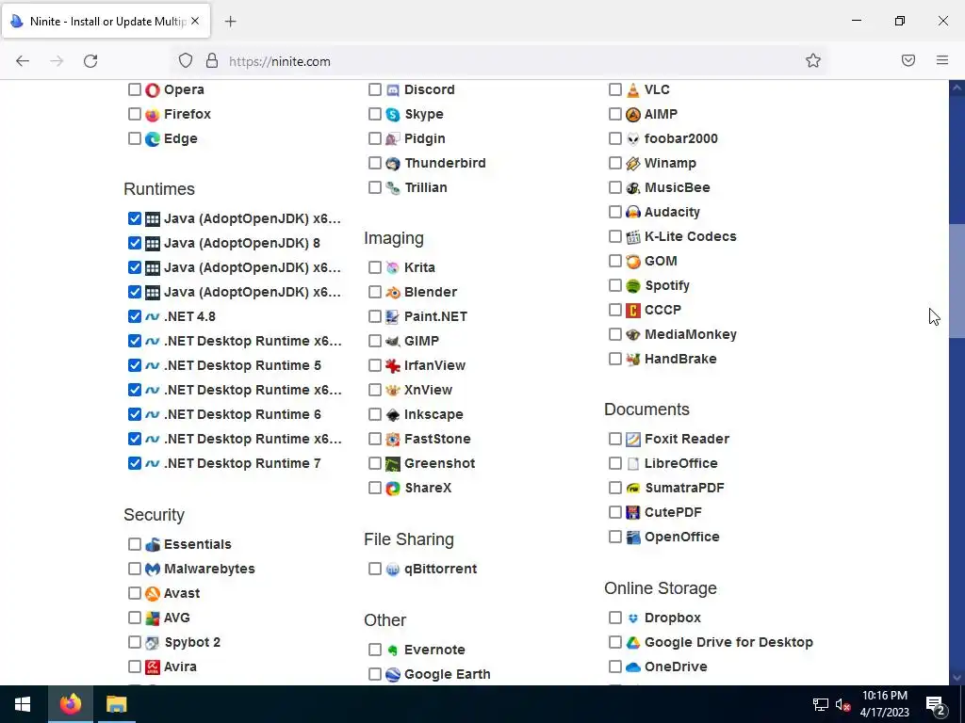Click the Greenshot label

[x=439, y=463]
